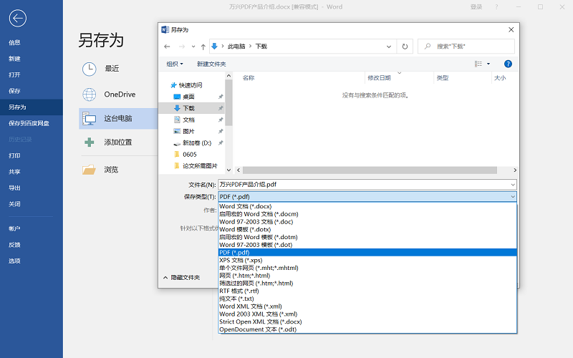The width and height of the screenshot is (573, 358).
Task: Choose Word 97-2003 document (*.doc)
Action: [367, 222]
